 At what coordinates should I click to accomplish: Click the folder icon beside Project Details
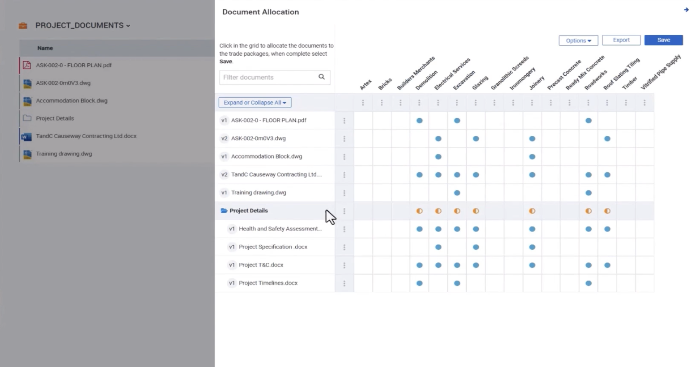[27, 118]
